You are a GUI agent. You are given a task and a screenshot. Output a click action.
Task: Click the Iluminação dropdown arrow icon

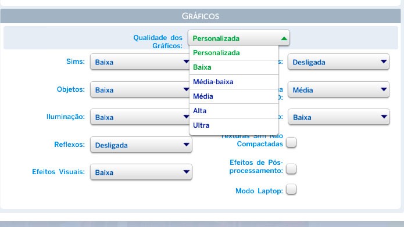(x=187, y=117)
